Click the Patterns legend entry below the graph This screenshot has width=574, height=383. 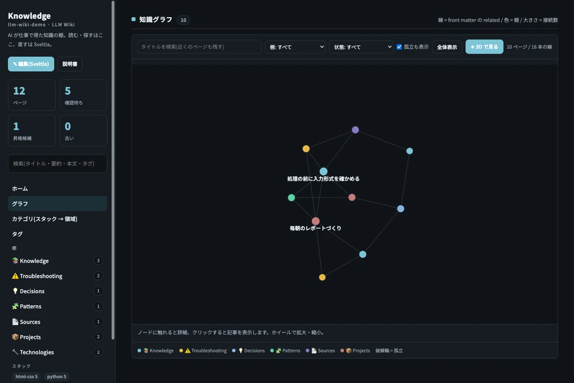285,351
